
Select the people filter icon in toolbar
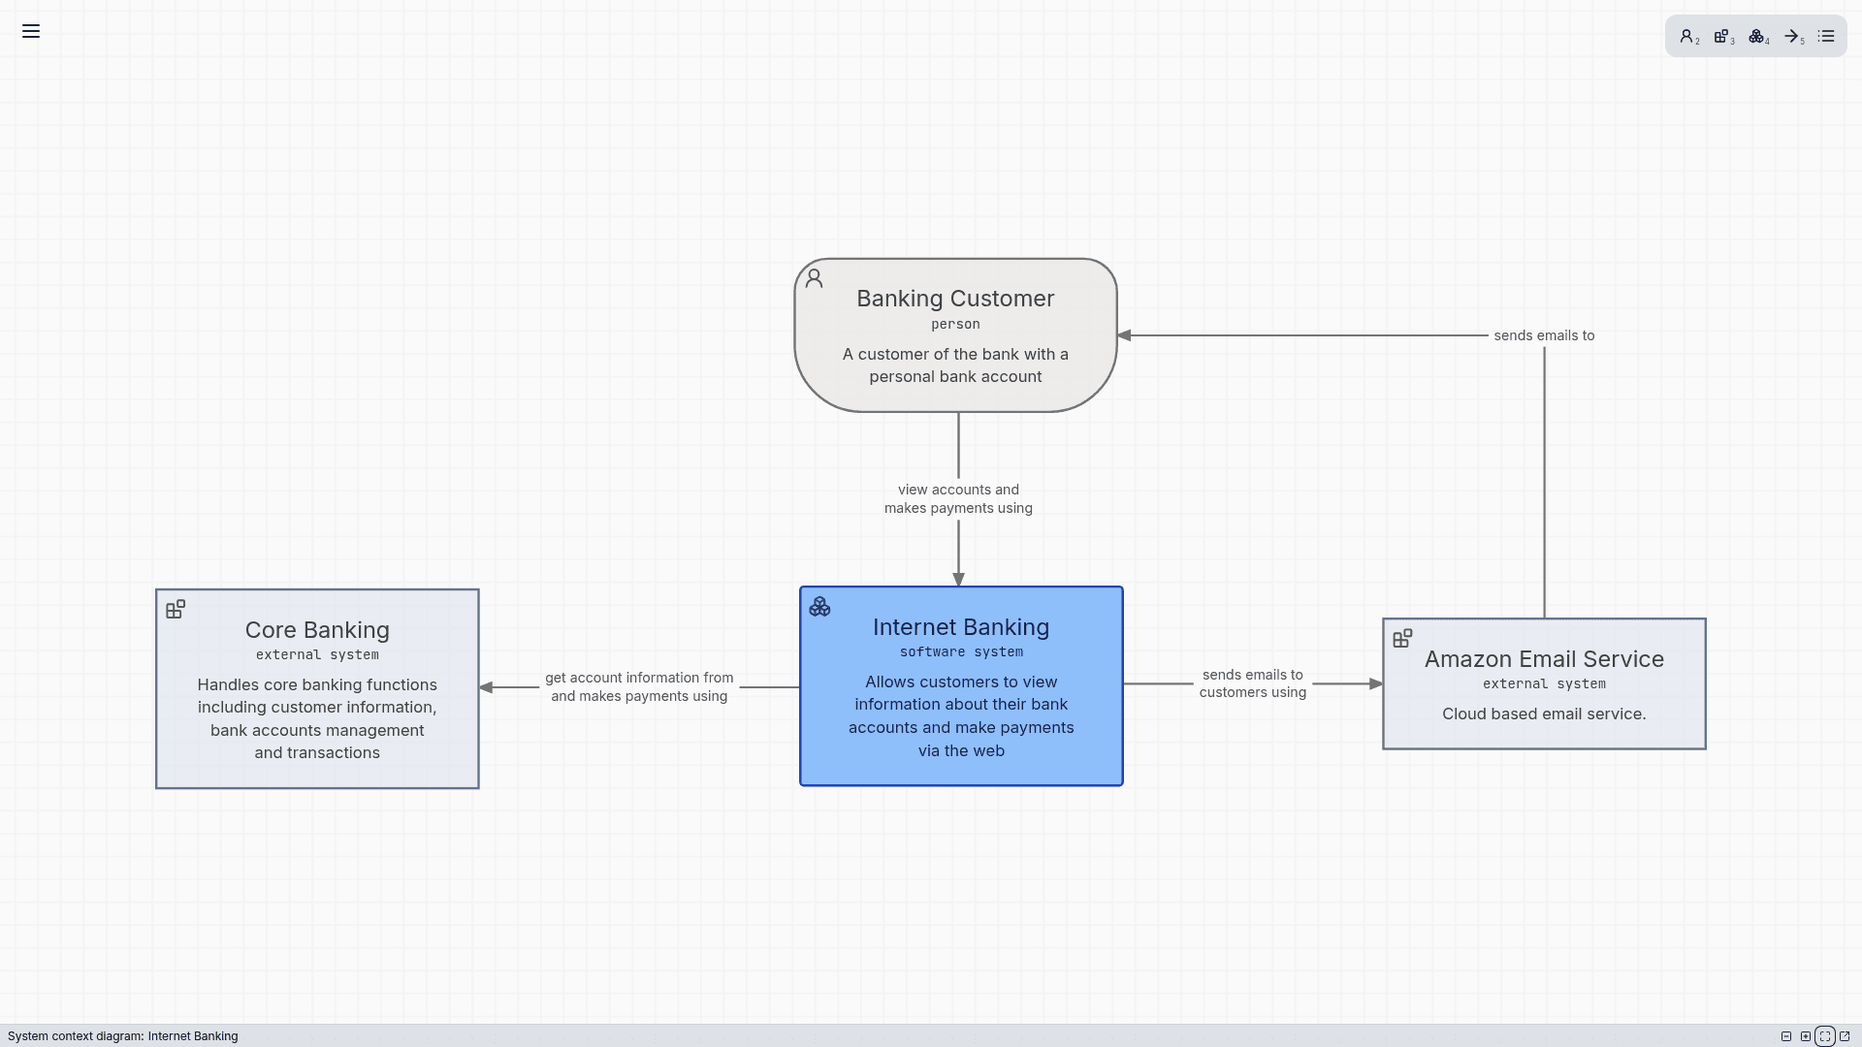pos(1687,36)
